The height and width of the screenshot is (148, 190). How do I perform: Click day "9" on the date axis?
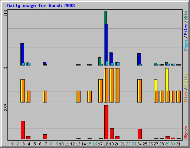point(57,144)
